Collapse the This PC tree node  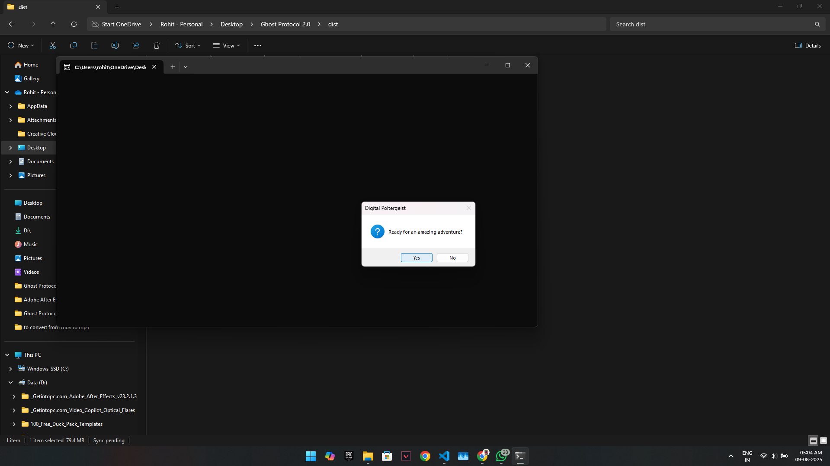7,355
